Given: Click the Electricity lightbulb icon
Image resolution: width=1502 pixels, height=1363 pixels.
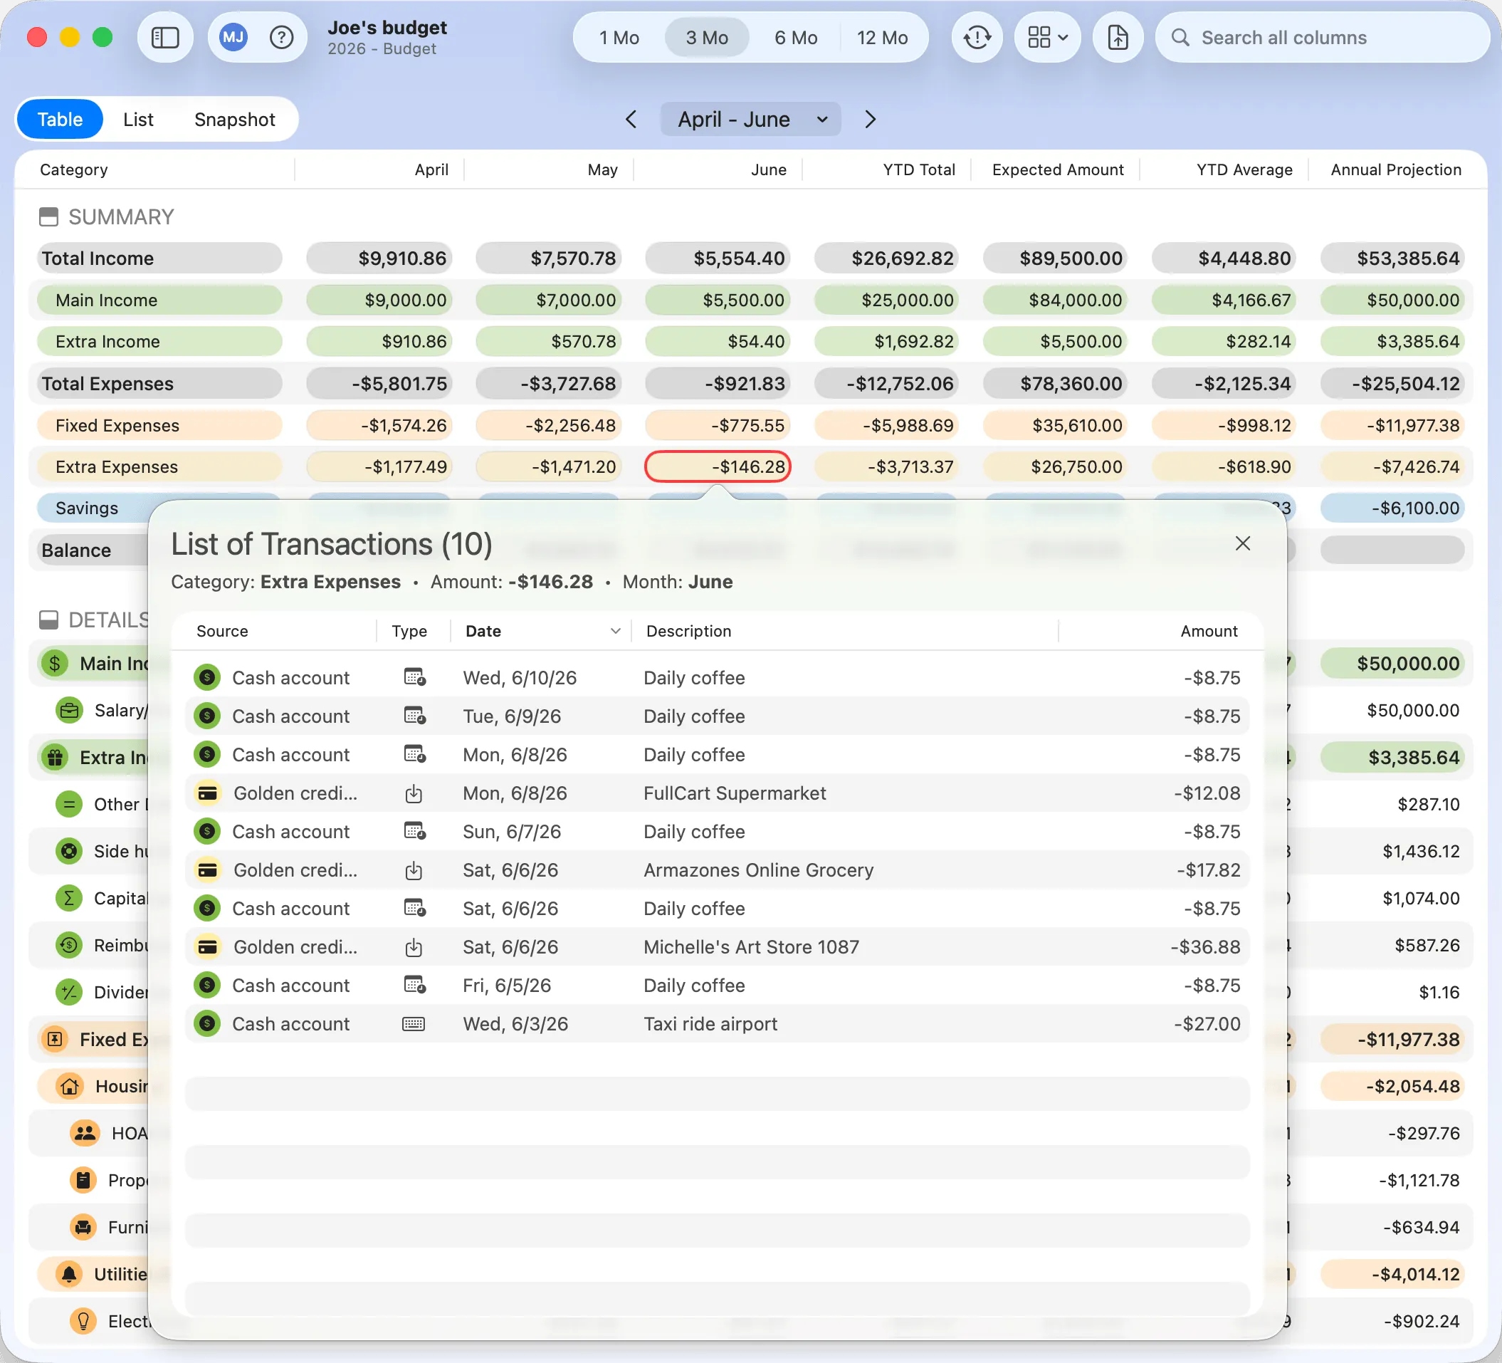Looking at the screenshot, I should tap(84, 1320).
